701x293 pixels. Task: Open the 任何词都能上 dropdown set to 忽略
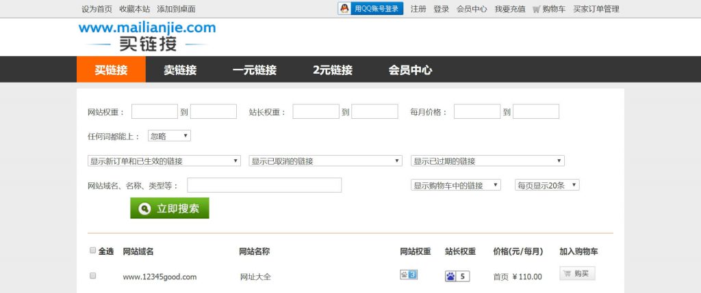169,136
